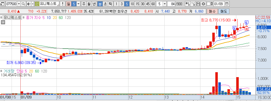Choose the 60 minute interval button
Viewport: 271px width, 101px height.
tap(153, 4)
